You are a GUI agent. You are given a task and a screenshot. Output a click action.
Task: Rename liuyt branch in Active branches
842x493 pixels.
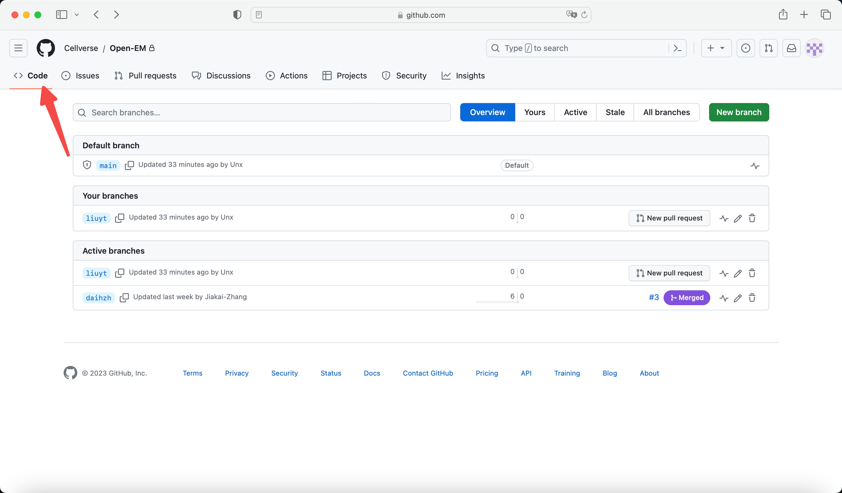738,273
